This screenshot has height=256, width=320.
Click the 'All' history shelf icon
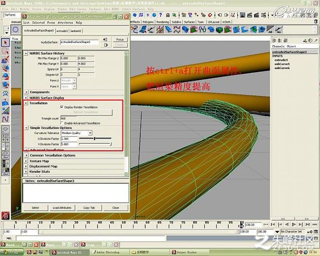(270, 30)
